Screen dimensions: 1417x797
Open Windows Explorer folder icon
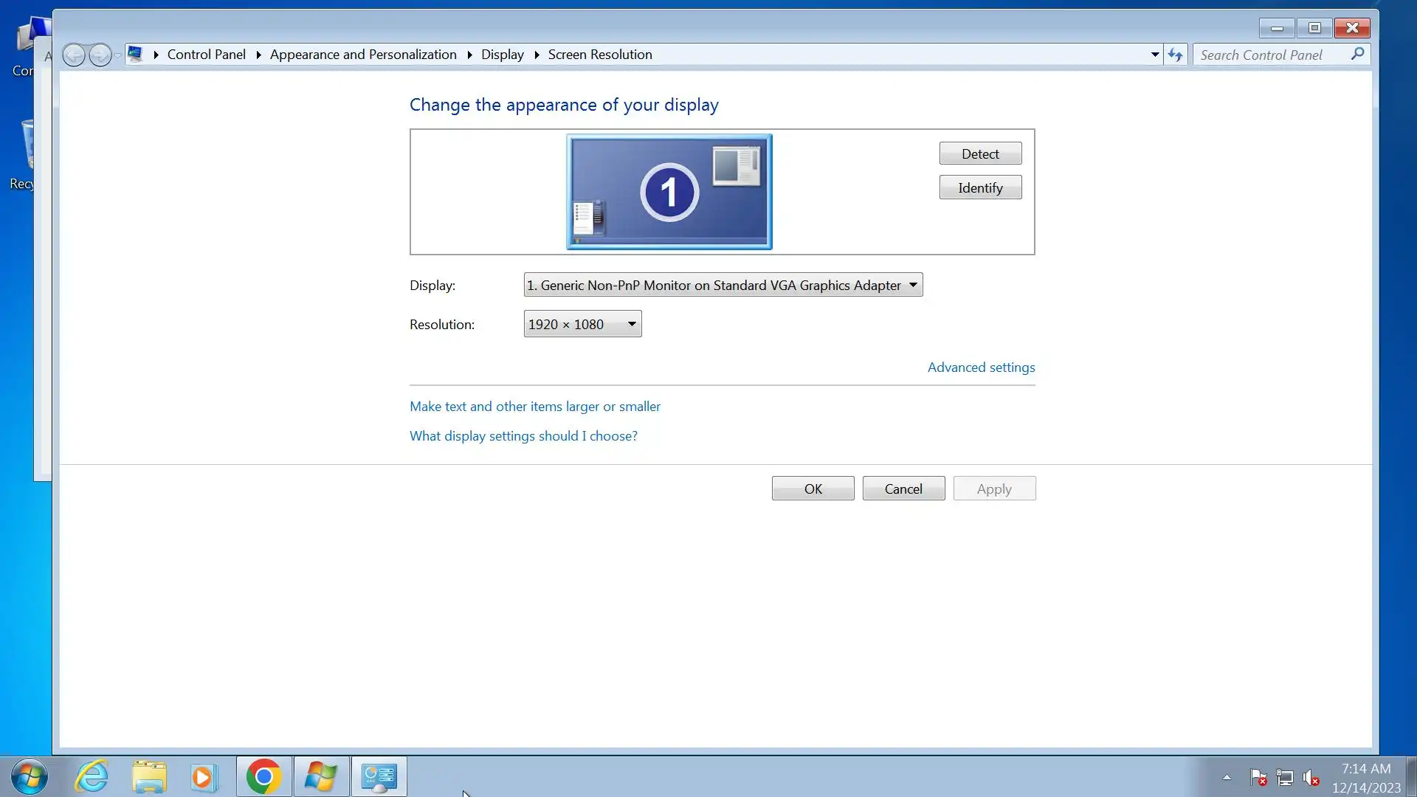[149, 776]
